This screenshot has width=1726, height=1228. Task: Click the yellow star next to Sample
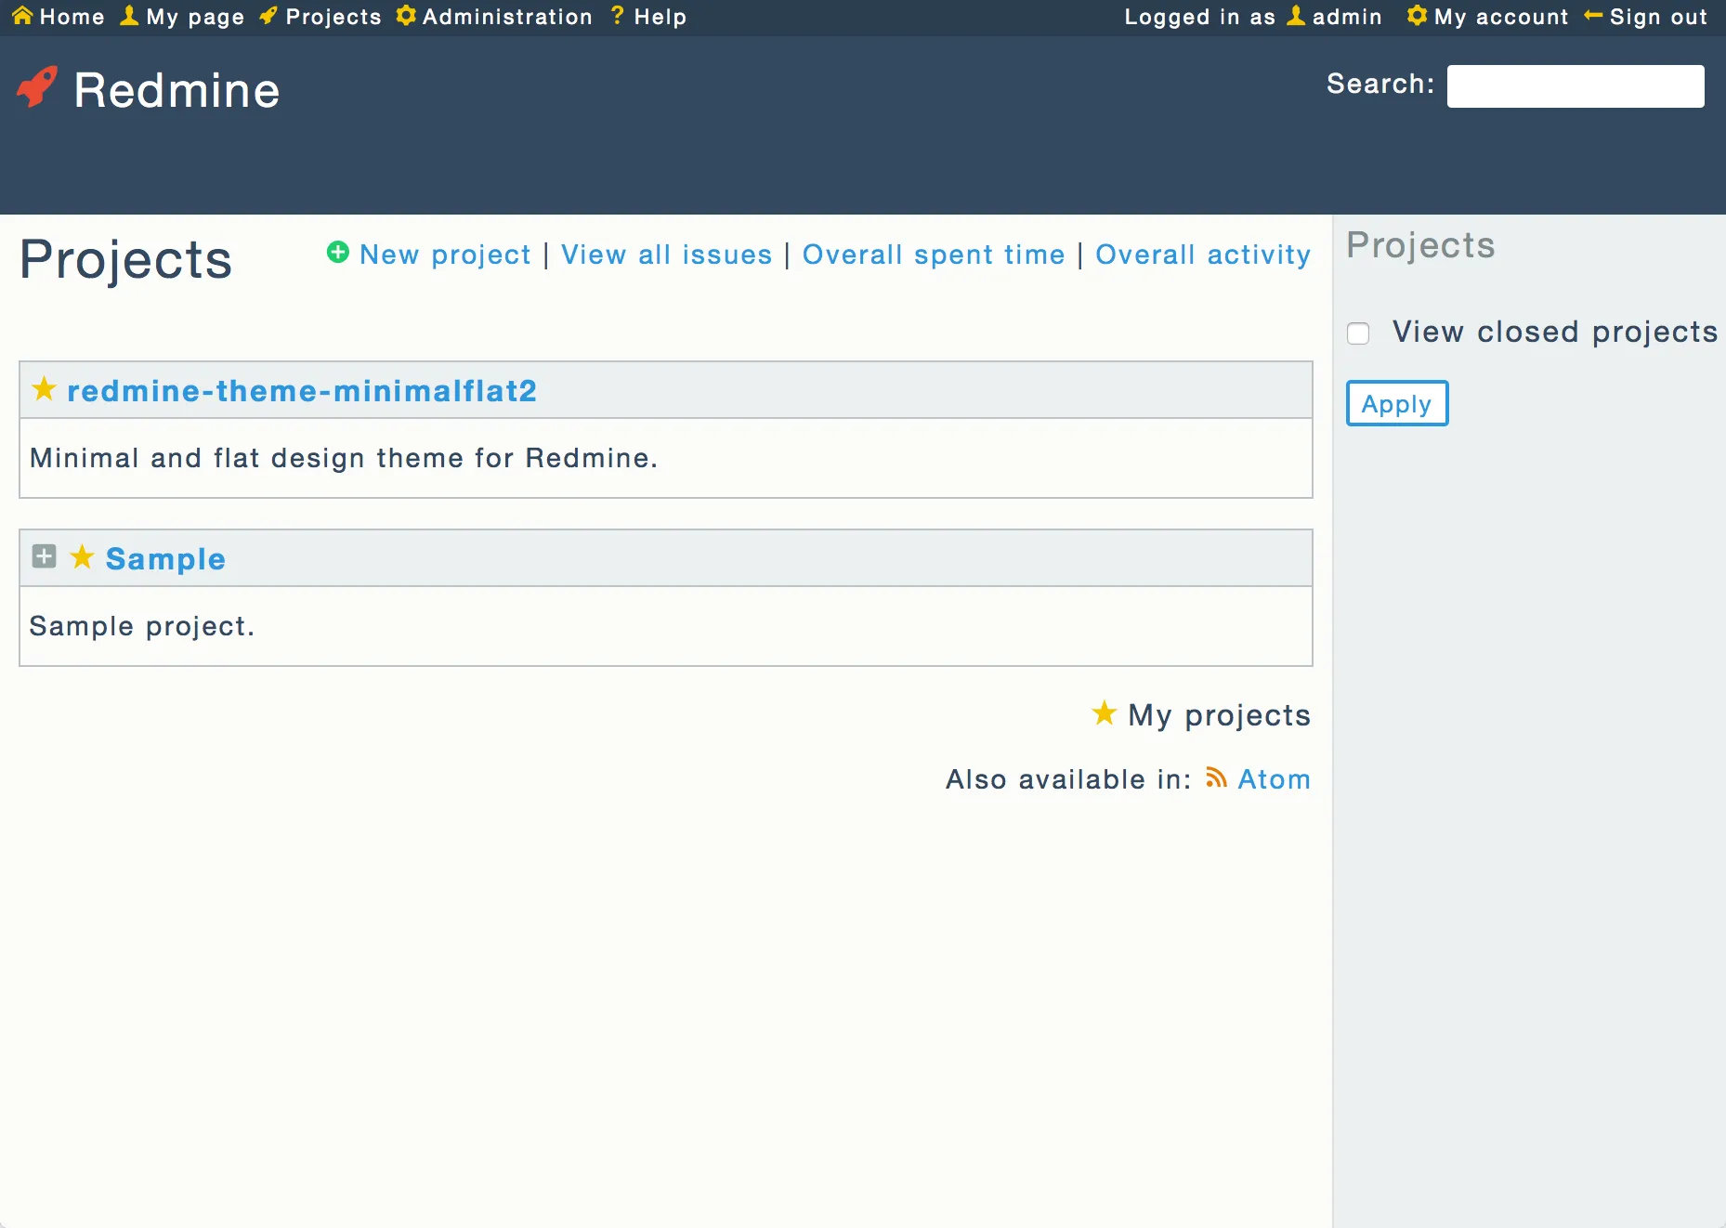pyautogui.click(x=83, y=557)
